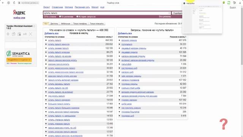Open the "магазин пальто купить" query link

tap(58, 64)
